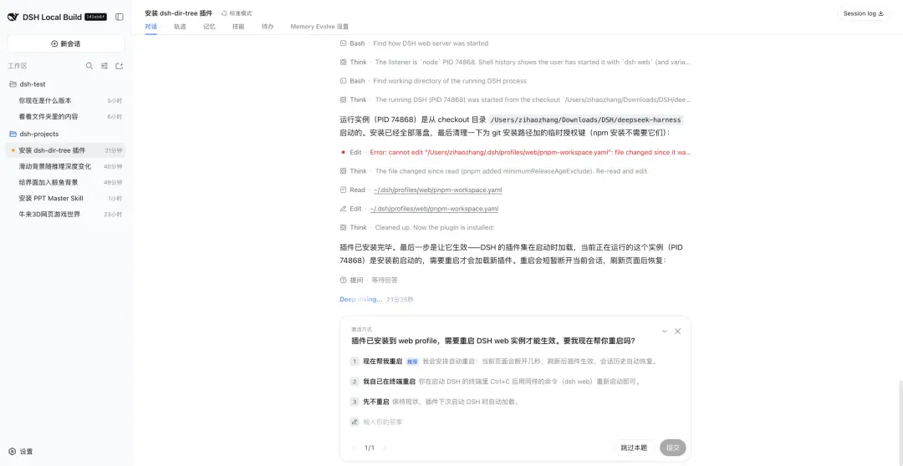
Task: Choose option 3 先不重启
Action: [x=515, y=402]
